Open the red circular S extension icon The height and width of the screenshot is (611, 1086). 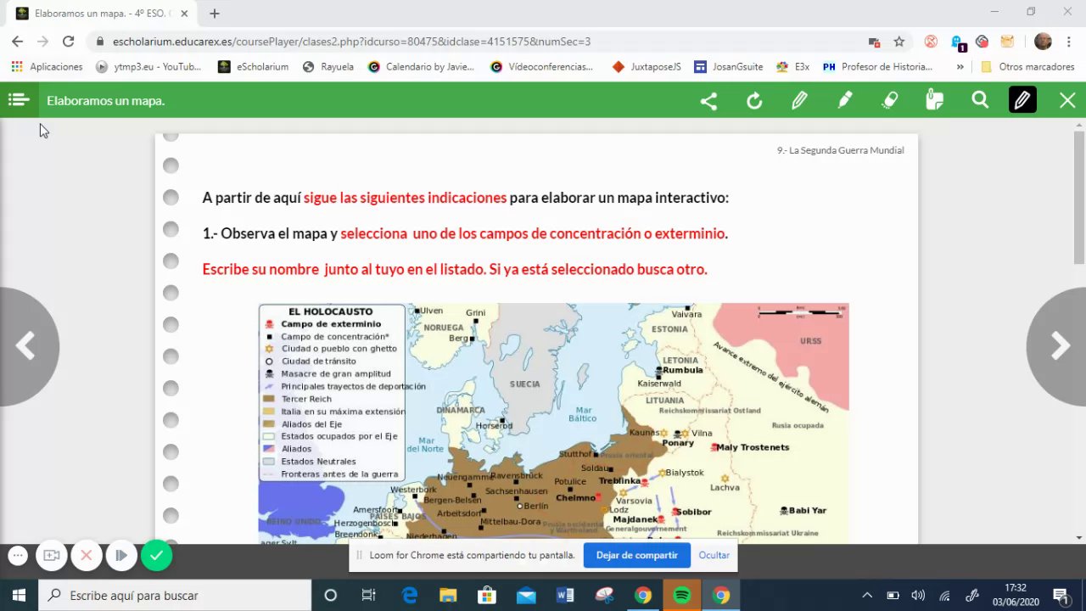pyautogui.click(x=931, y=42)
